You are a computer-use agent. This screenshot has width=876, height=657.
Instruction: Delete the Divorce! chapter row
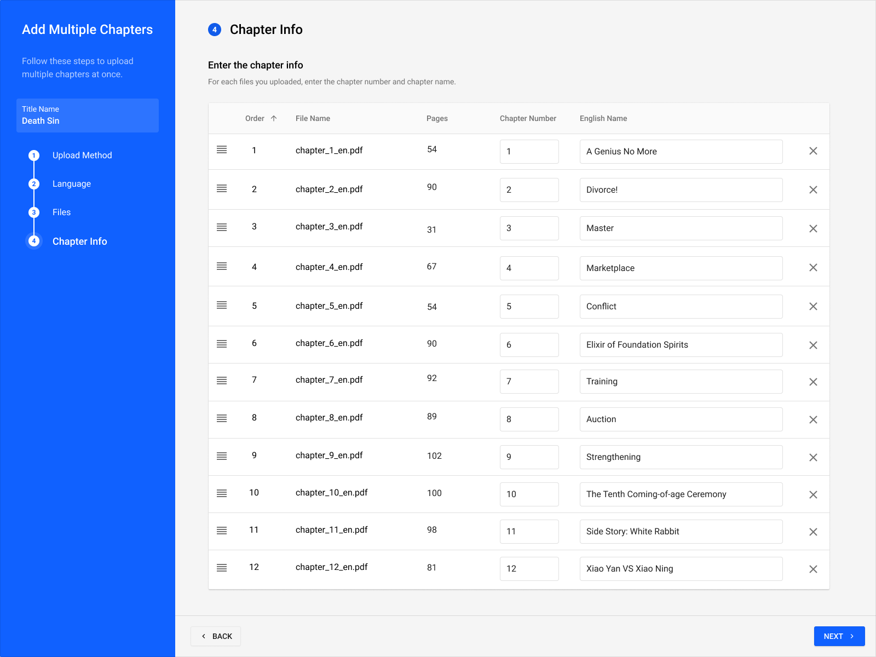tap(813, 190)
